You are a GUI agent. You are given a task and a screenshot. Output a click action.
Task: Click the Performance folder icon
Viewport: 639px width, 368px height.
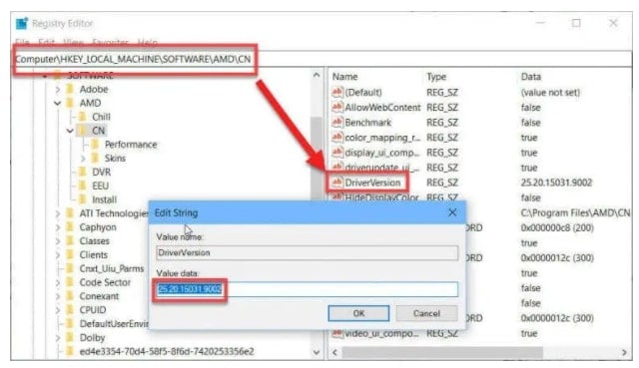[96, 144]
